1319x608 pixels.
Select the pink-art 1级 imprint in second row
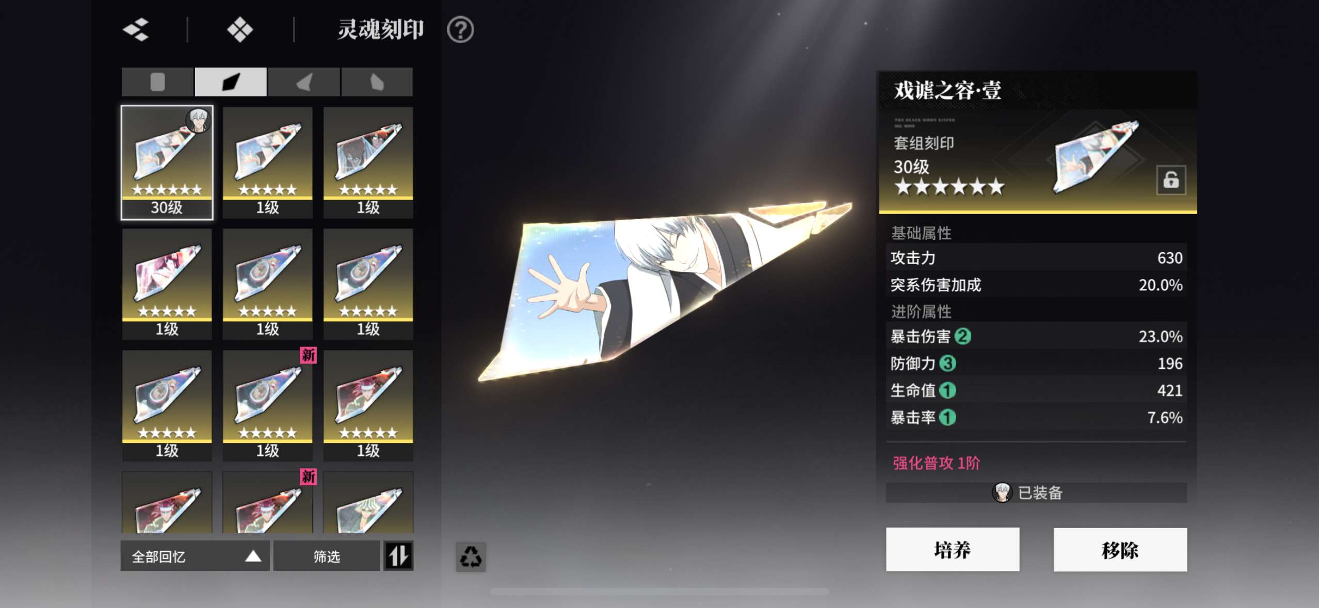click(x=167, y=284)
